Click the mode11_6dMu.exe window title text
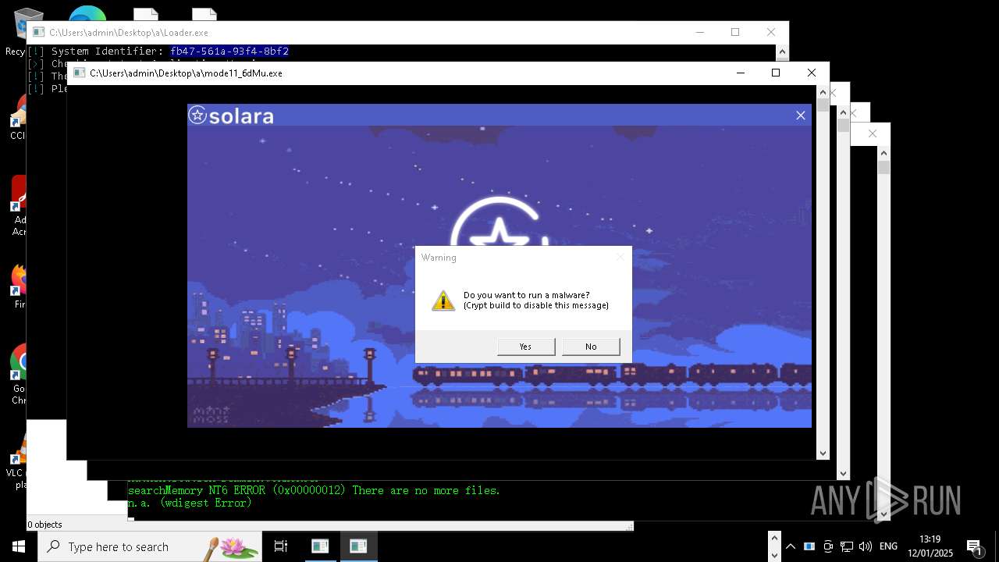Image resolution: width=999 pixels, height=562 pixels. click(x=186, y=73)
